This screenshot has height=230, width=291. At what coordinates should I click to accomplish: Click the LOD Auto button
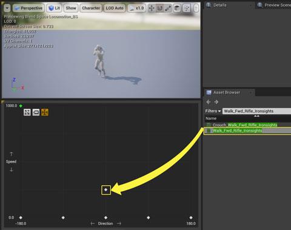[115, 8]
